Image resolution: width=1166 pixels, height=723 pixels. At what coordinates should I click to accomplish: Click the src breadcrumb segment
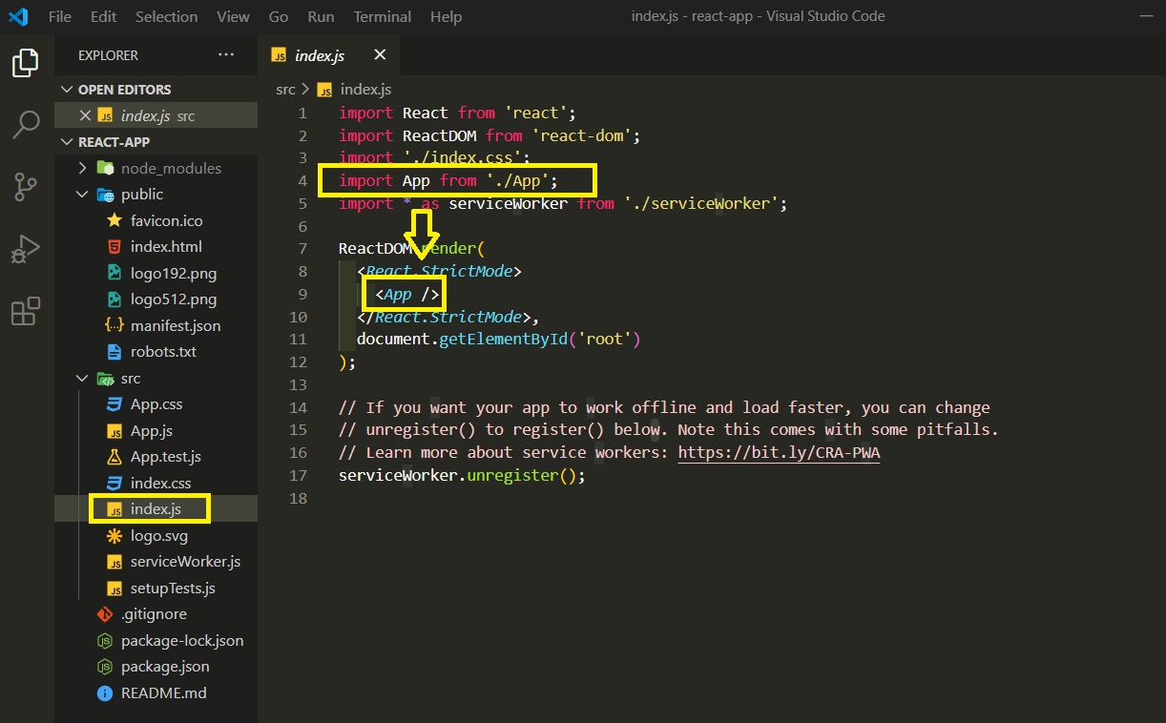(x=285, y=89)
